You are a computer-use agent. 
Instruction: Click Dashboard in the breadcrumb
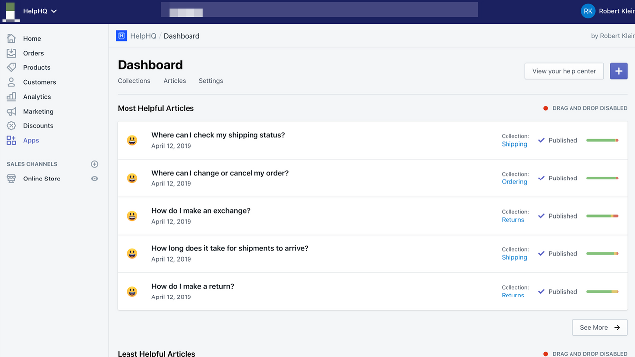click(x=182, y=36)
